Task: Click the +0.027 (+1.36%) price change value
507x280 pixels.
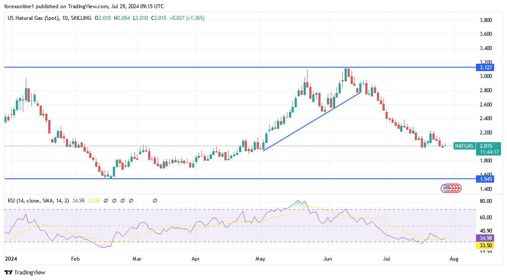Action: pos(187,18)
